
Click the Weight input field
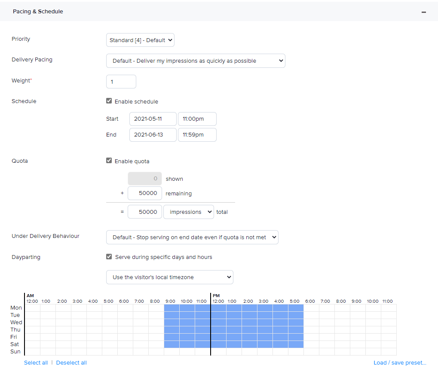click(x=121, y=81)
